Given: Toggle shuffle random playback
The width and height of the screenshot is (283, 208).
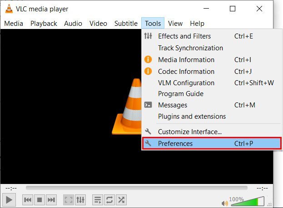Looking at the screenshot, I should [x=121, y=200].
